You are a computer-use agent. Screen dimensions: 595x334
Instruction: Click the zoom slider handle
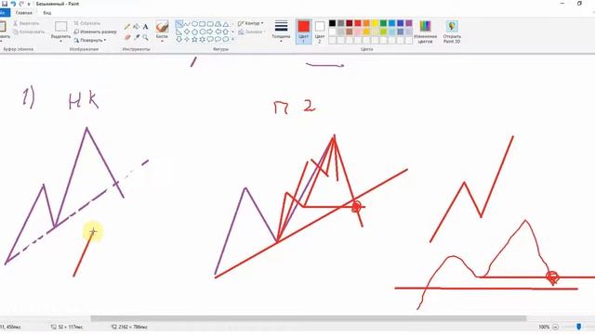tap(578, 327)
